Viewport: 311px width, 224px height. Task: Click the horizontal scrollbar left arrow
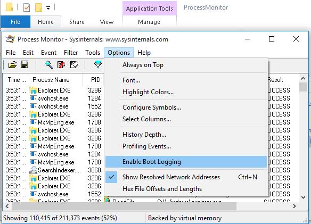pos(7,206)
